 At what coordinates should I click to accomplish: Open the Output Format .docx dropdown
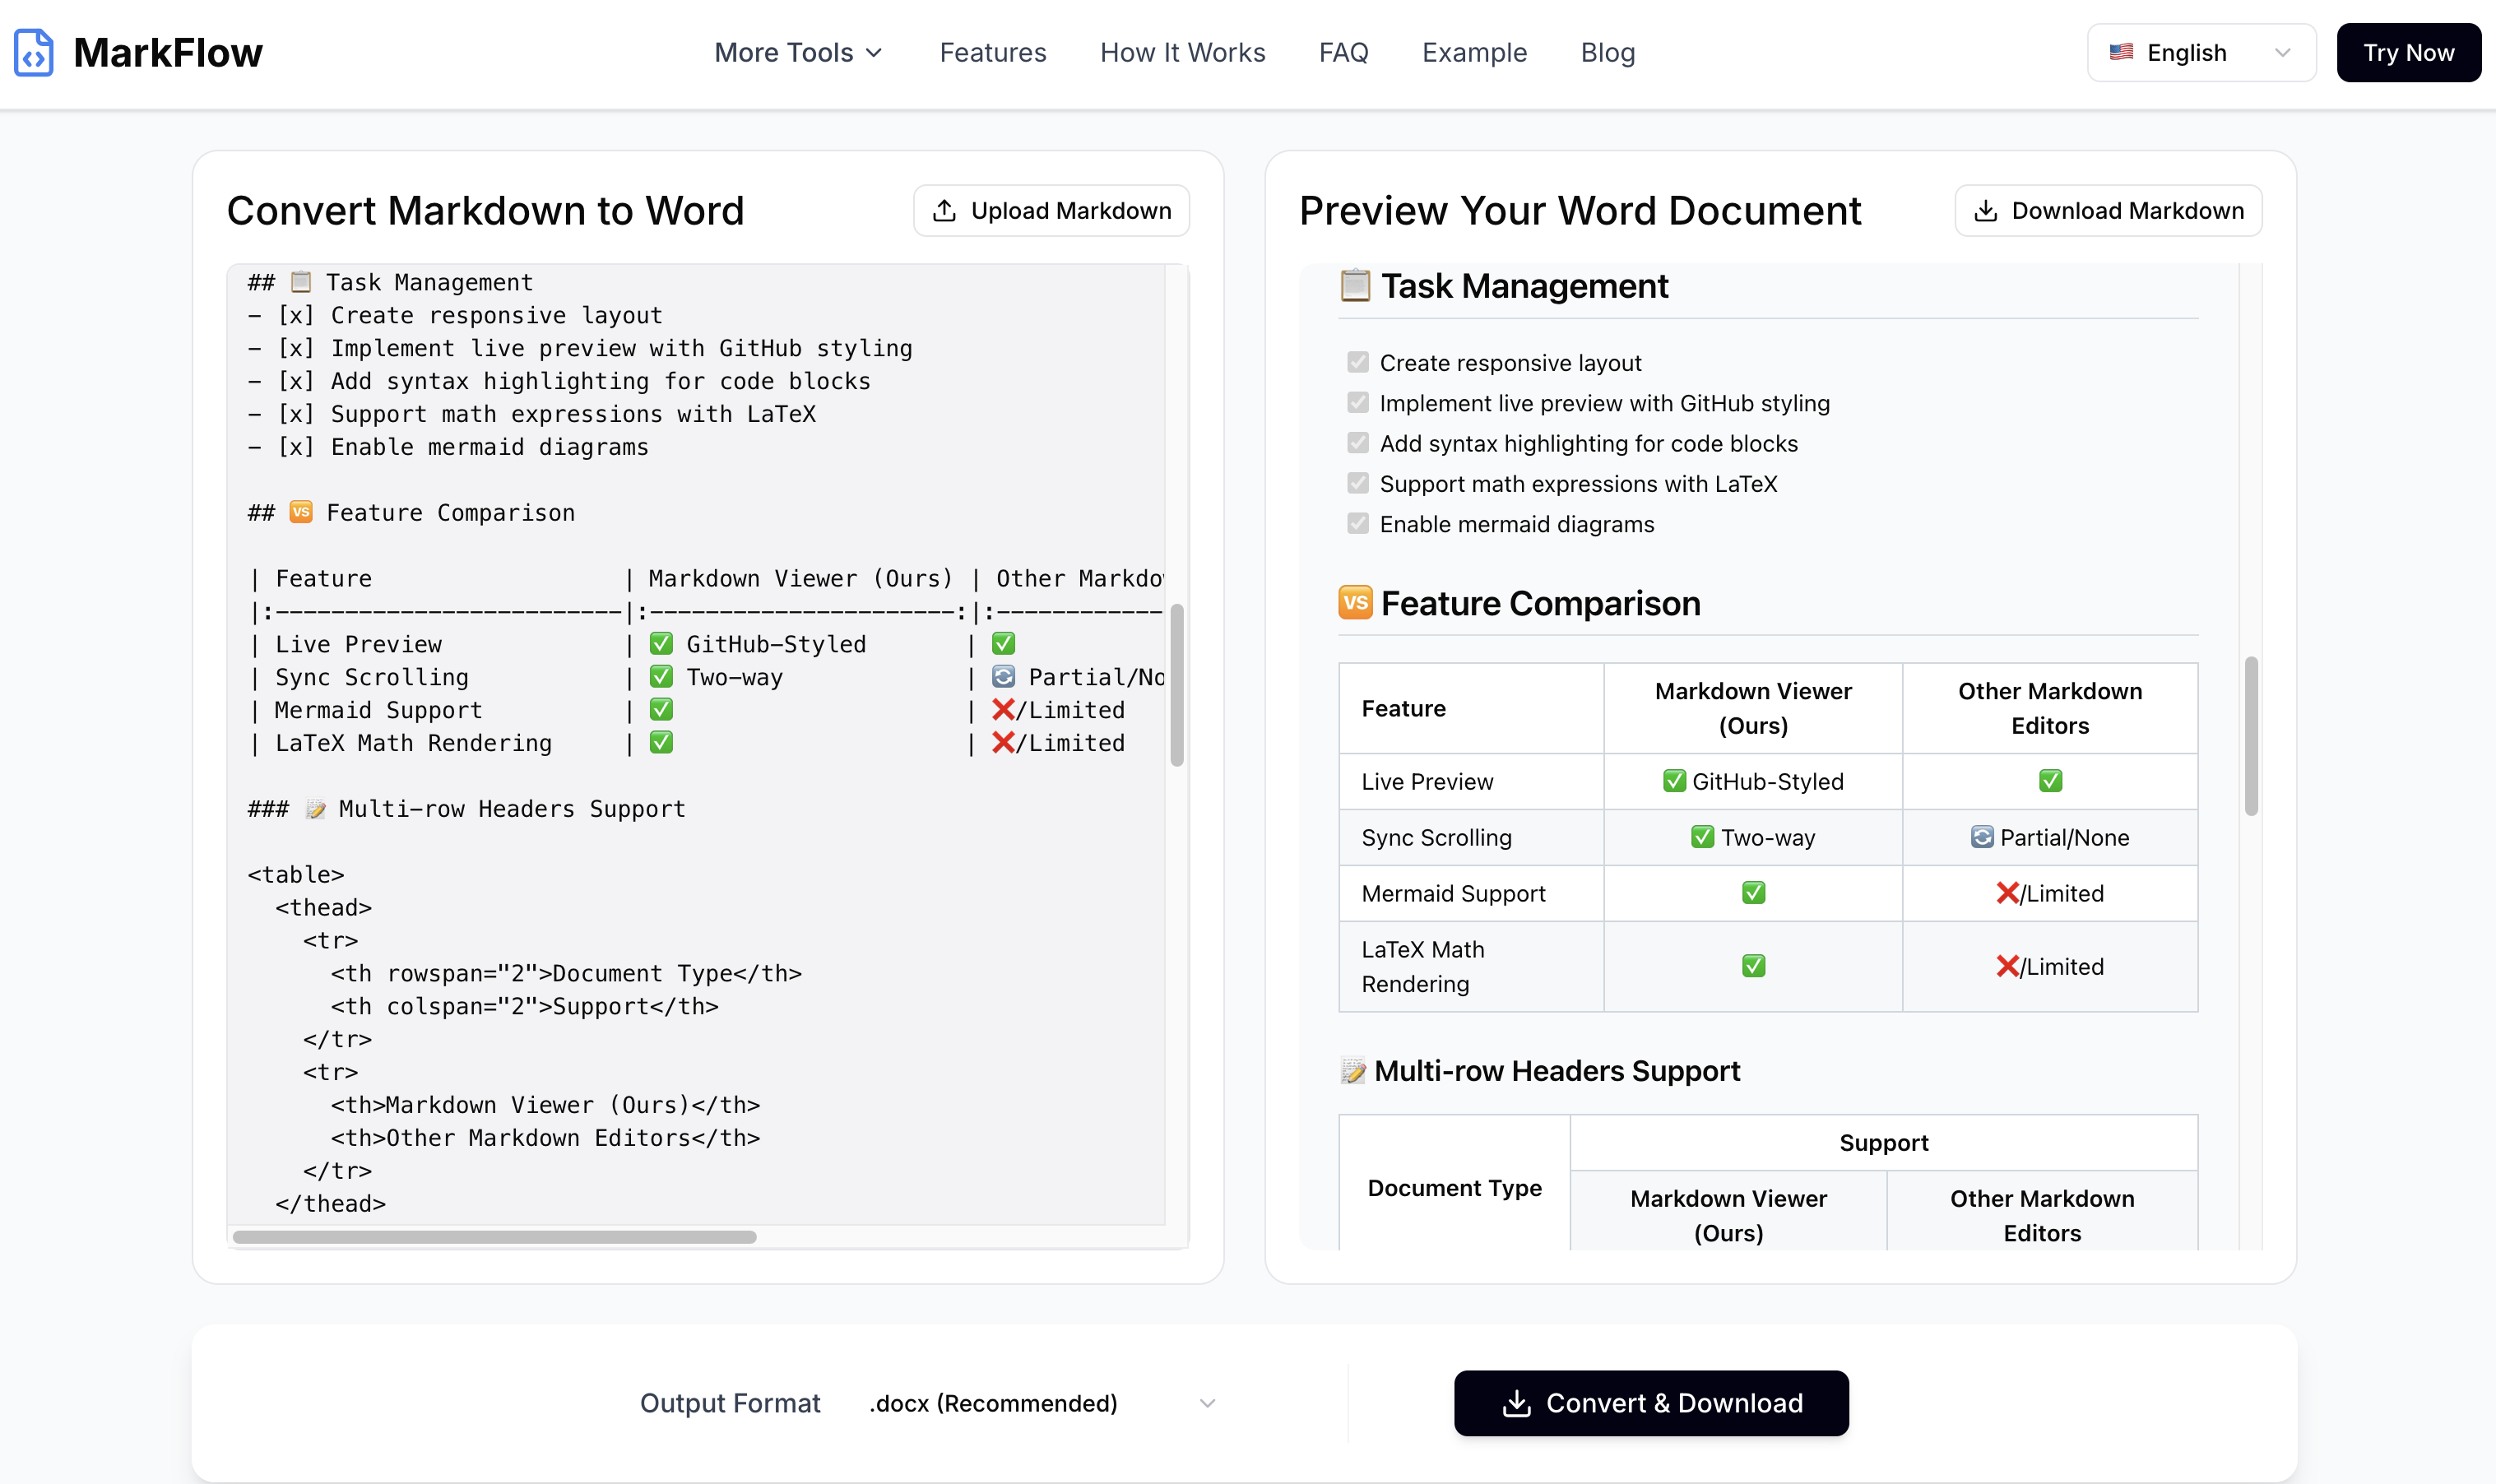point(1040,1403)
